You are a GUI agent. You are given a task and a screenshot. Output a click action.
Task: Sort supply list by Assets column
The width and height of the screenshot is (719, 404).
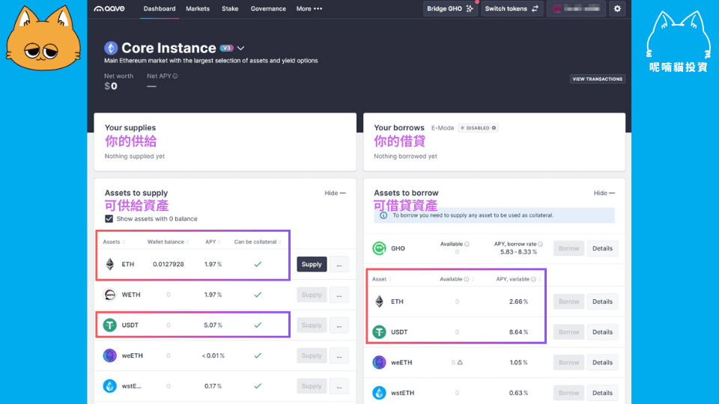click(x=114, y=242)
